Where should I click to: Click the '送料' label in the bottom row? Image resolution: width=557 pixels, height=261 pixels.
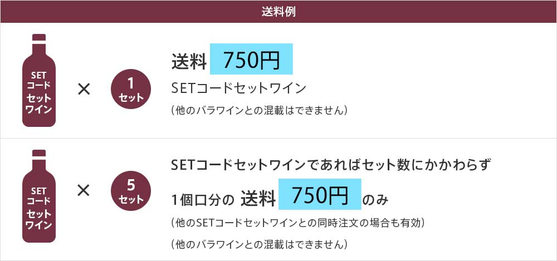point(258,199)
